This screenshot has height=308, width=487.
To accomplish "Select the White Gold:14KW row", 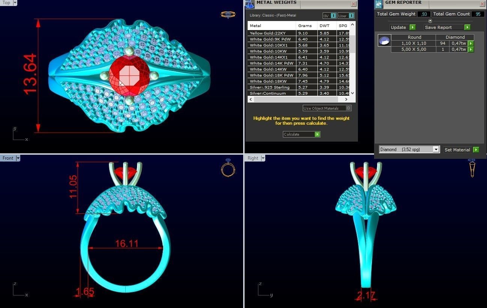I will point(299,69).
